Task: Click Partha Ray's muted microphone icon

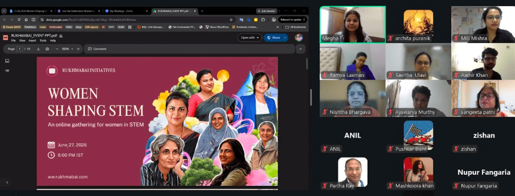Action: (324, 186)
